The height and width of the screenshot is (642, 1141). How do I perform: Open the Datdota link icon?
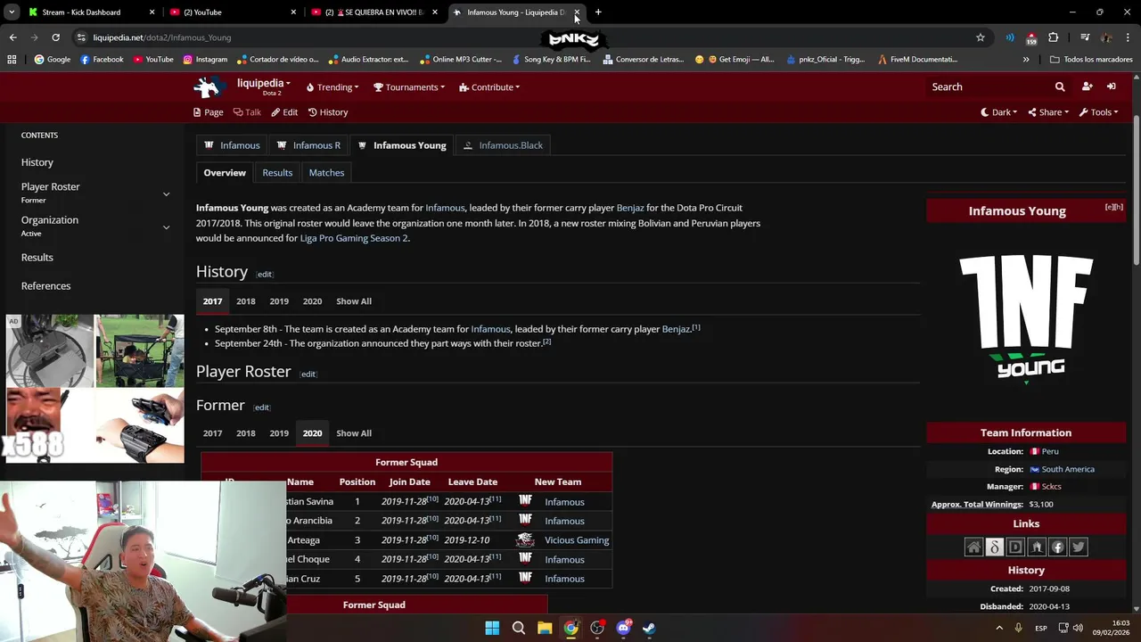pos(995,547)
